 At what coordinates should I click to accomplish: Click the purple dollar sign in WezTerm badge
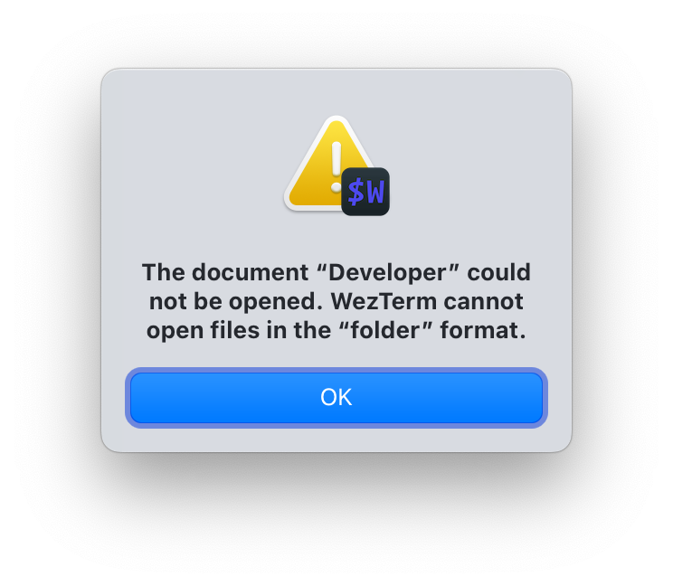coord(355,193)
